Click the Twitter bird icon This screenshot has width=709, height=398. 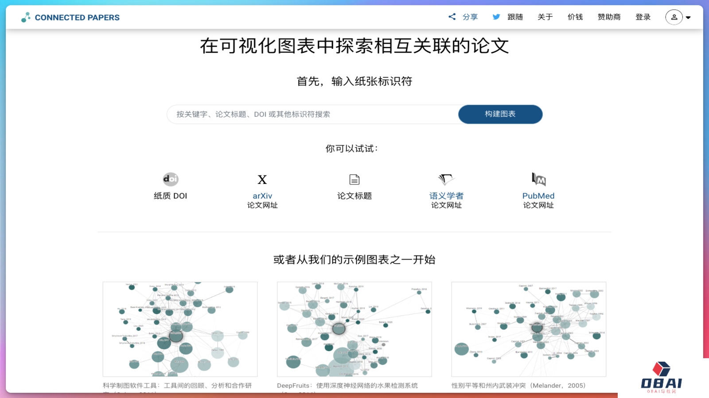(x=496, y=17)
